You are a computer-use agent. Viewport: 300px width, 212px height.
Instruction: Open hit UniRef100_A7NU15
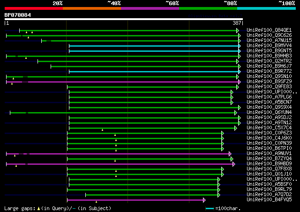[269, 41]
